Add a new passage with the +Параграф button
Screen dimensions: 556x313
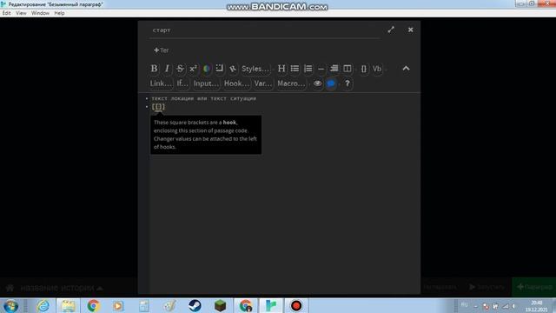point(534,287)
